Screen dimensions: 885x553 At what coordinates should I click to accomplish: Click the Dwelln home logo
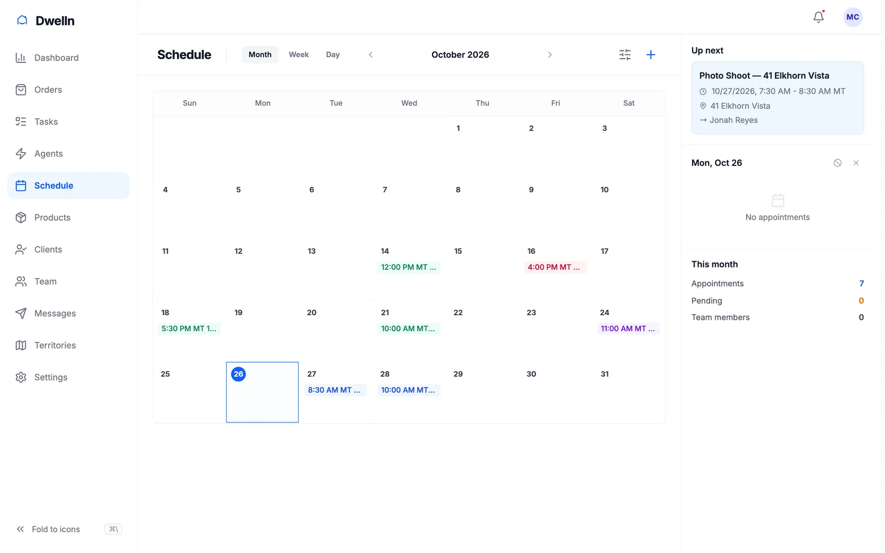pyautogui.click(x=46, y=21)
